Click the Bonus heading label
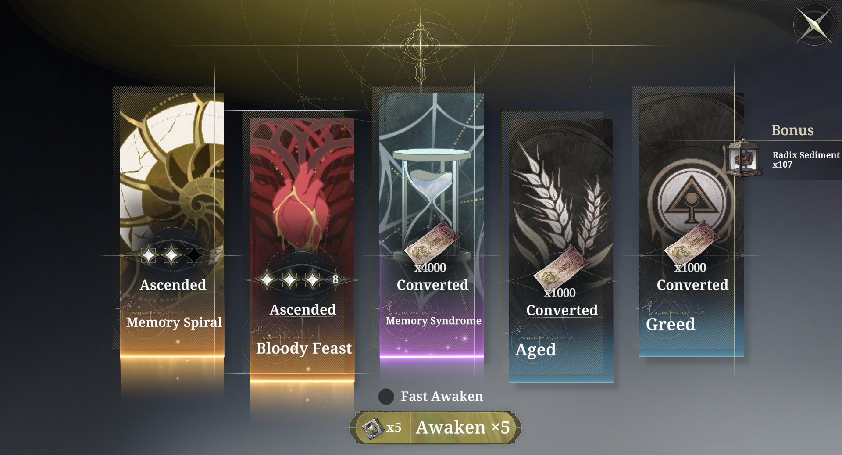The image size is (842, 455). click(x=792, y=130)
